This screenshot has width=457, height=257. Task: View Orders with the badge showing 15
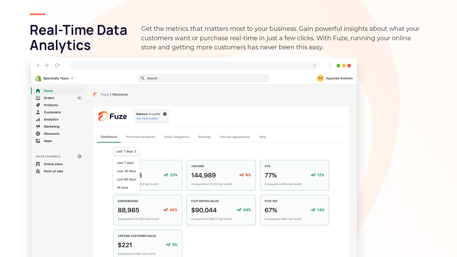49,98
